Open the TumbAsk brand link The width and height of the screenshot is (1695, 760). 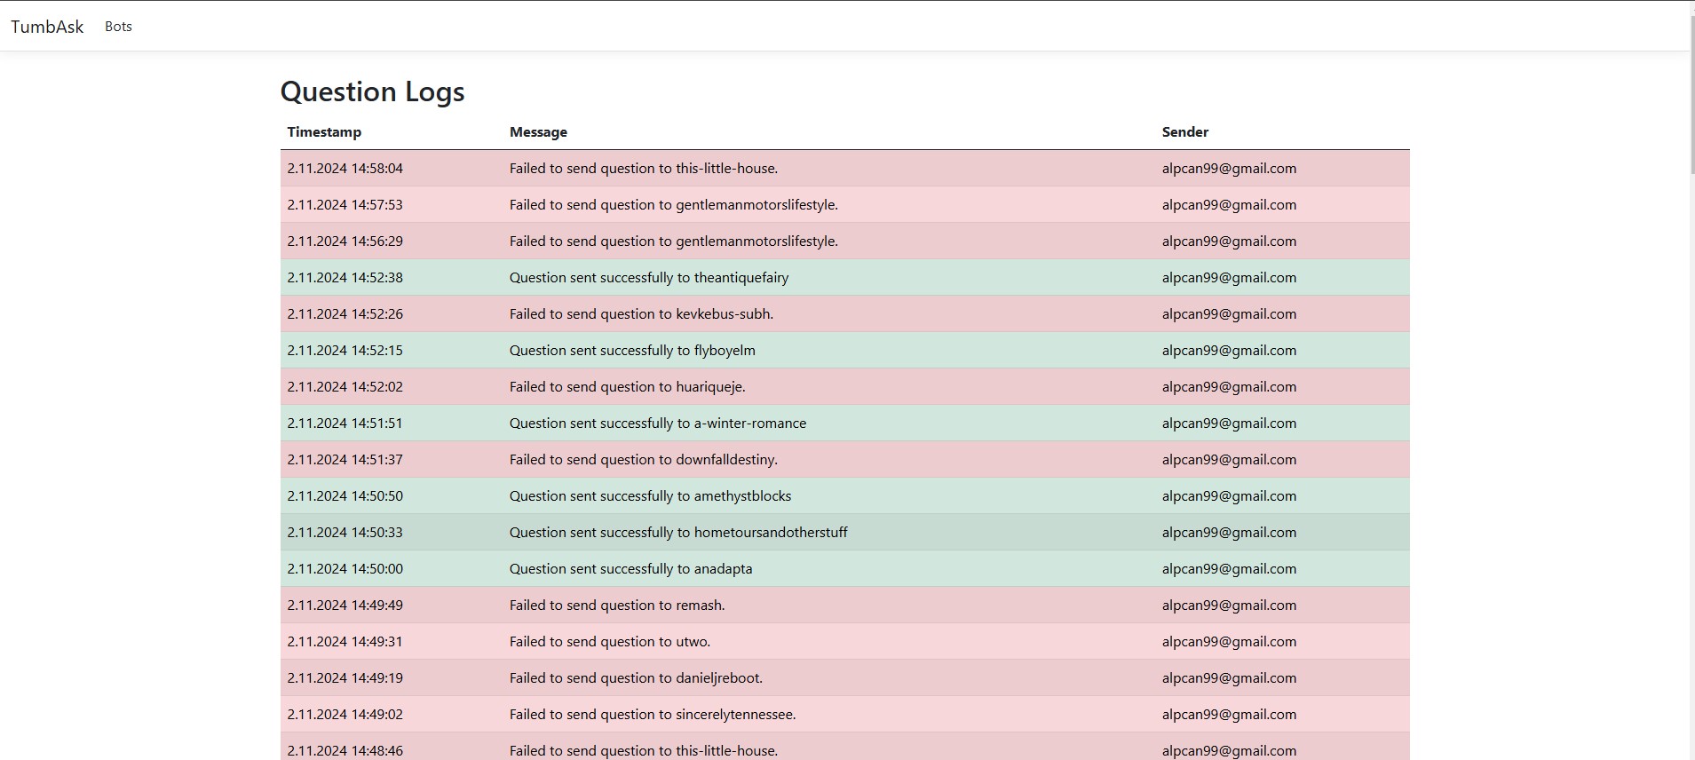47,27
